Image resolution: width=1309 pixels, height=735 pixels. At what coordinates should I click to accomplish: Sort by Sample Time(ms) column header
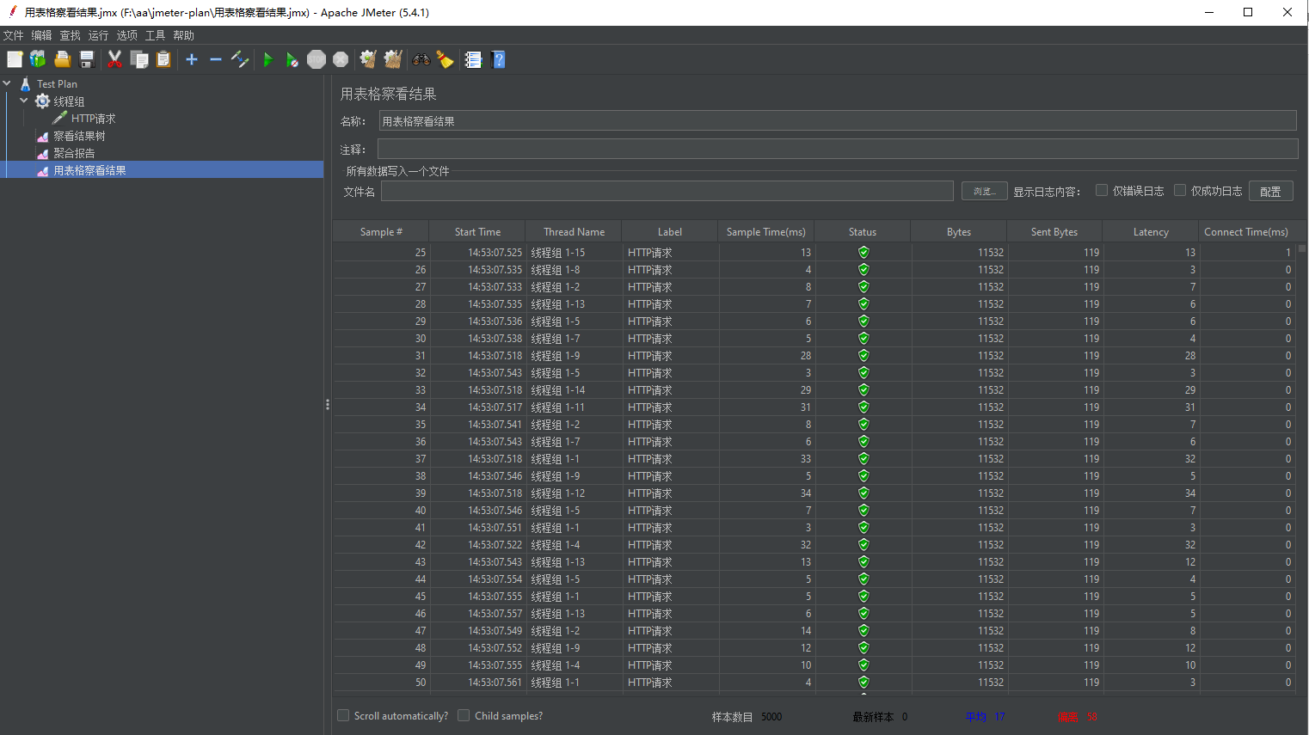765,231
